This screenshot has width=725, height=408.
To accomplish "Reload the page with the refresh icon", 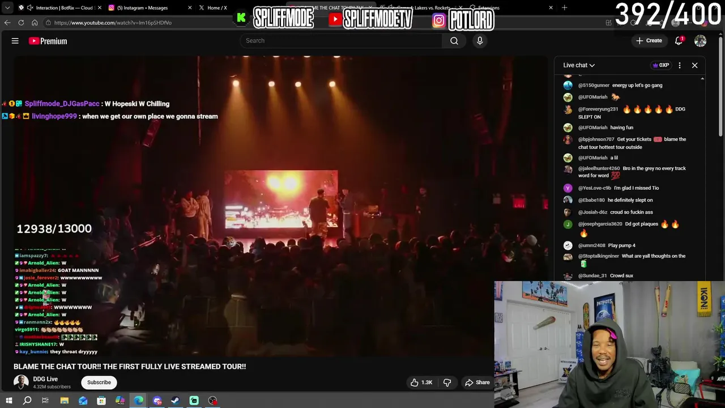I will pos(21,23).
